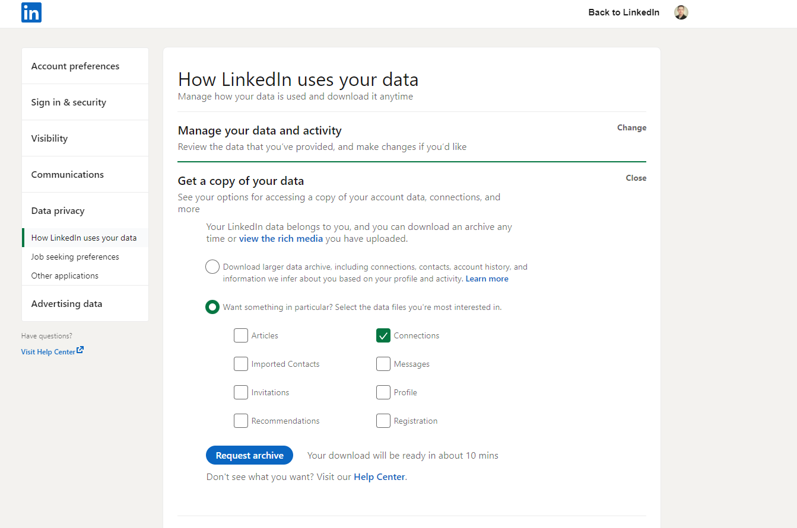The image size is (797, 528).
Task: Enable the Messages data file option
Action: (383, 363)
